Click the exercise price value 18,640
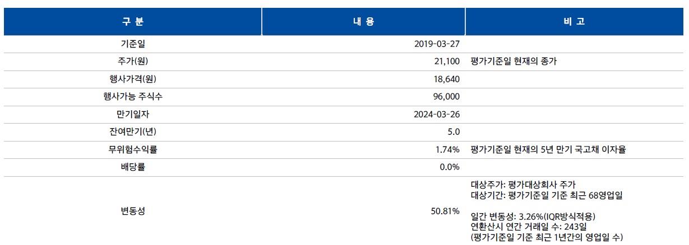The height and width of the screenshot is (245, 689). [447, 79]
